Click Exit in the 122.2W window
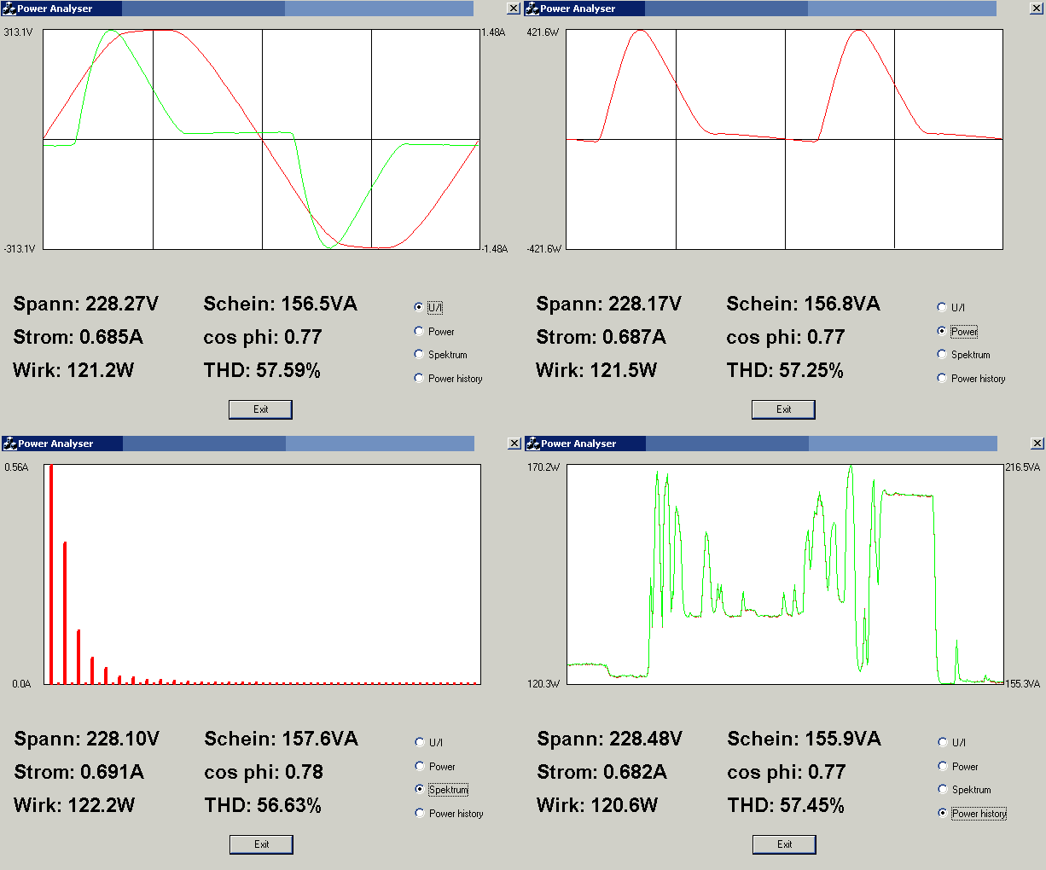Viewport: 1046px width, 870px height. (261, 844)
